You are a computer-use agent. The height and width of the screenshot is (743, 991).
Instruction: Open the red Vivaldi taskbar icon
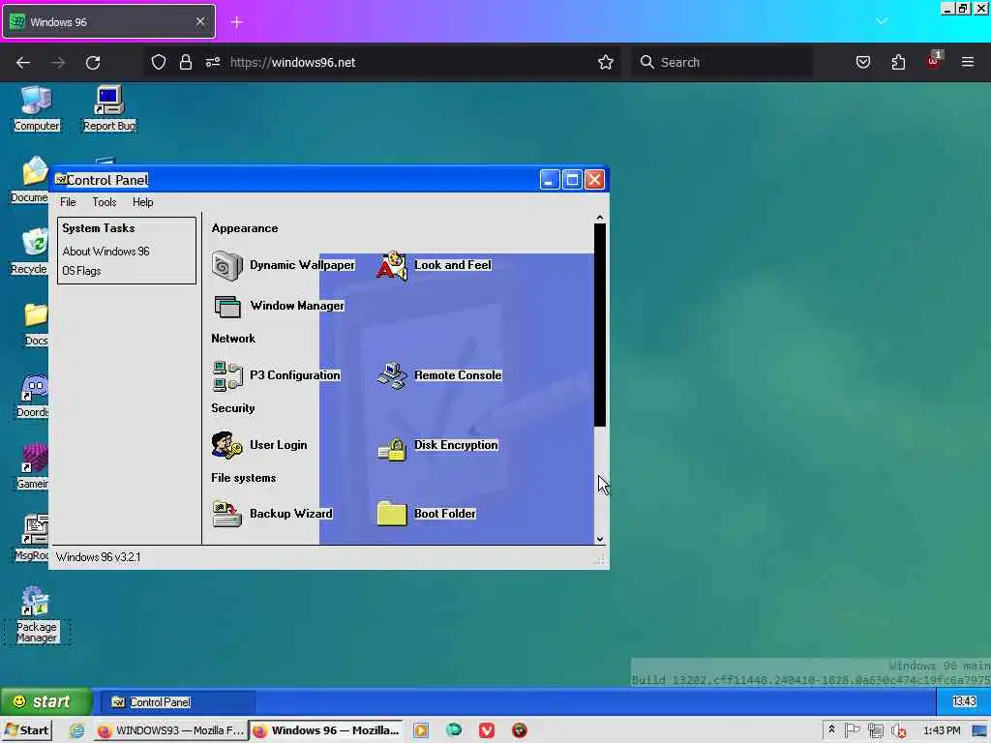pos(486,730)
